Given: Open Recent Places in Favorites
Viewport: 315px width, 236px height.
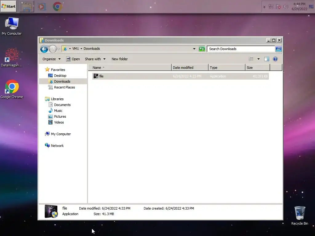Looking at the screenshot, I should pyautogui.click(x=64, y=87).
